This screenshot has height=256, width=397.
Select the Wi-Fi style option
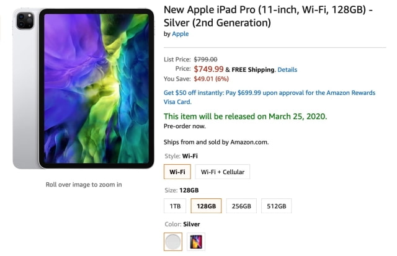[177, 172]
